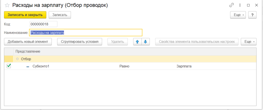263x110 pixels.
Task: Click the Код field value
Action: tap(43, 24)
